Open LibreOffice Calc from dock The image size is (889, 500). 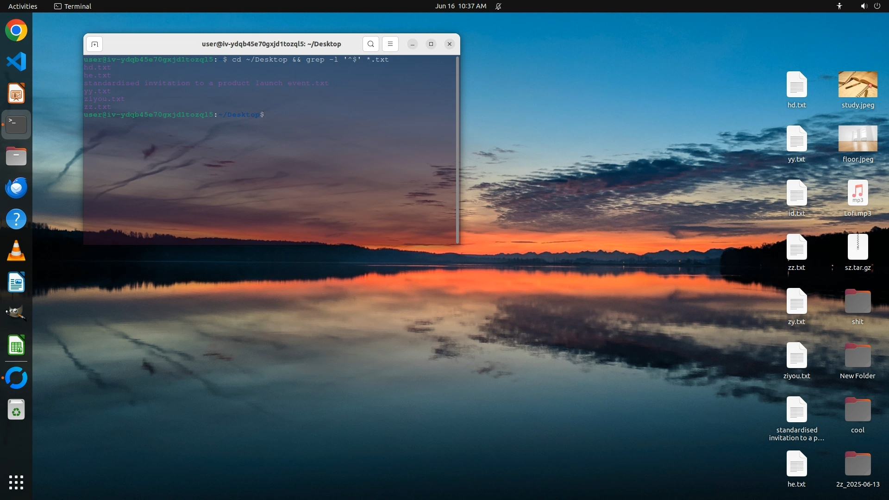pyautogui.click(x=16, y=345)
